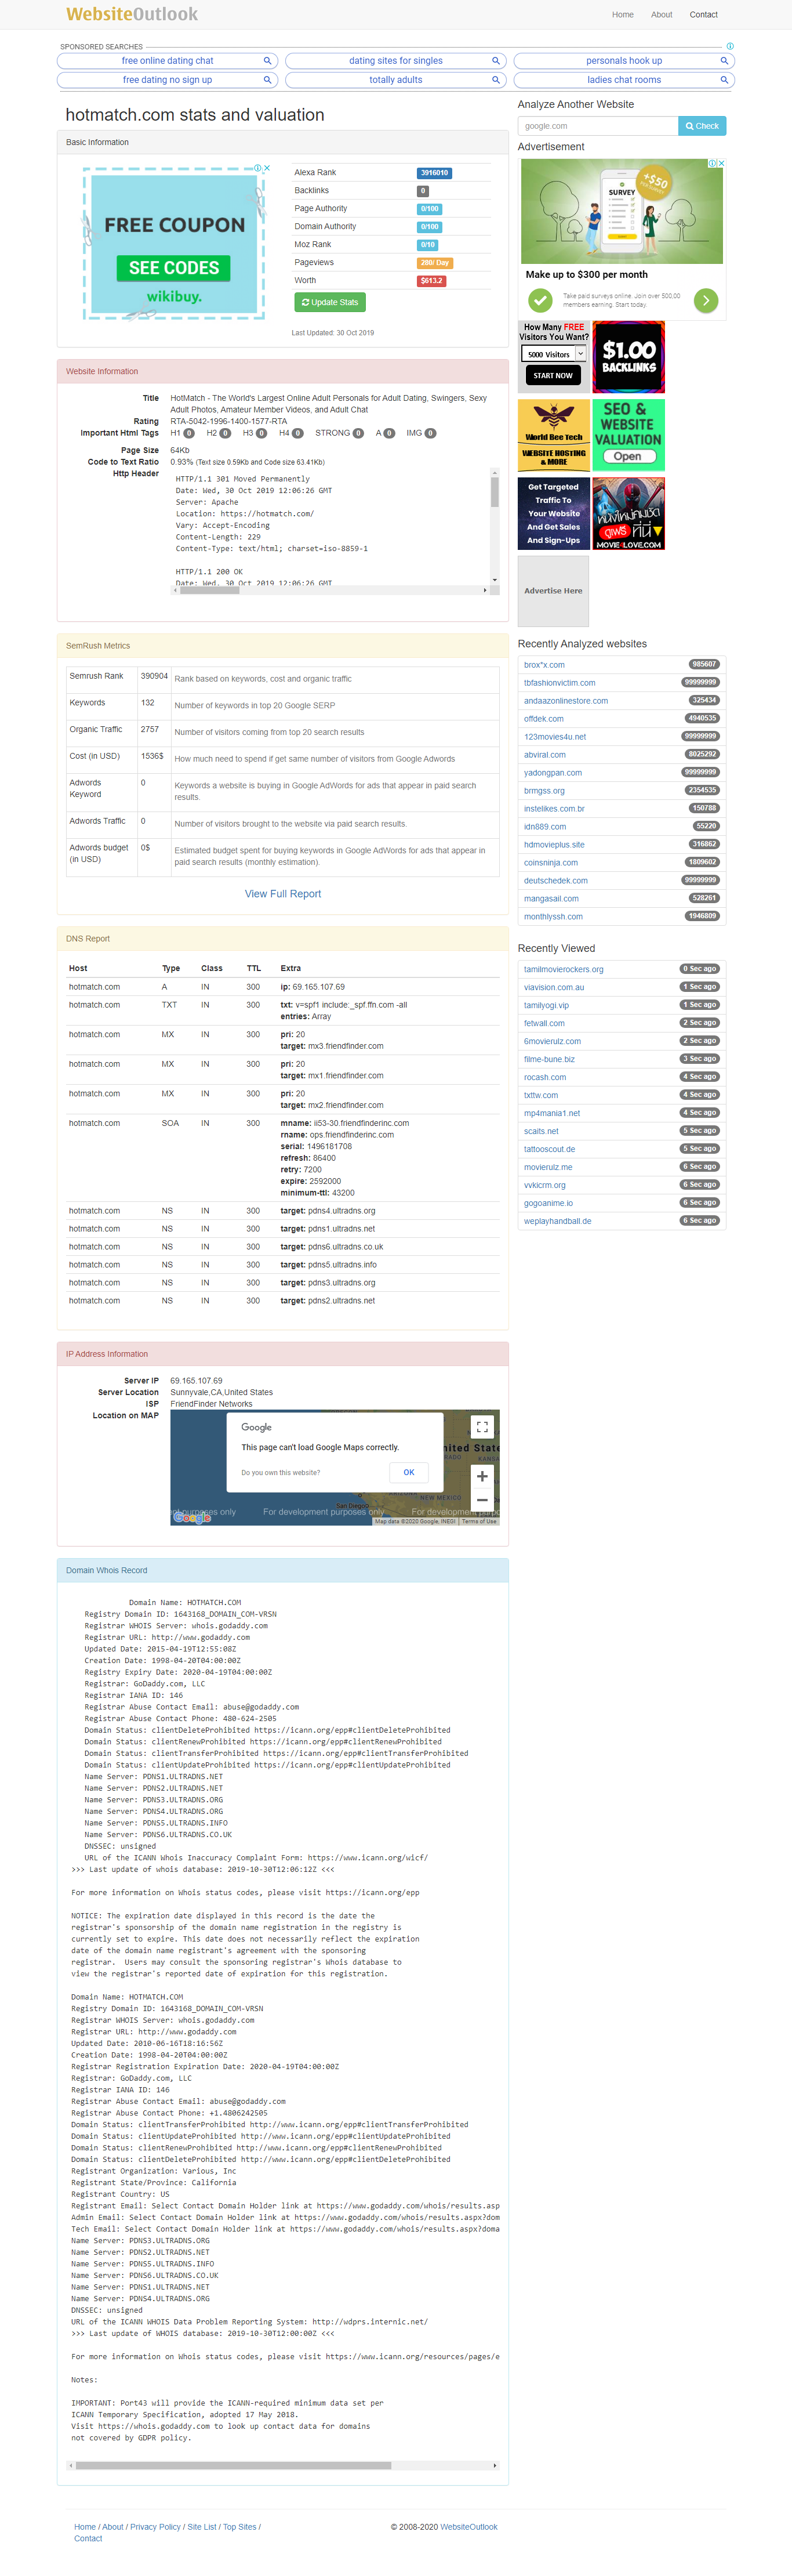Open tamilmovierockers.org in recently viewed
Viewport: 792px width, 2550px height.
pyautogui.click(x=564, y=969)
